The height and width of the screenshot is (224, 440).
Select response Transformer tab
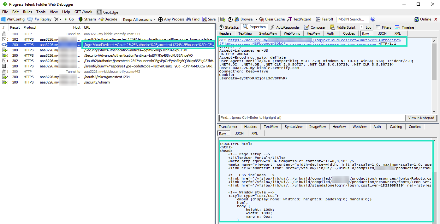(228, 127)
